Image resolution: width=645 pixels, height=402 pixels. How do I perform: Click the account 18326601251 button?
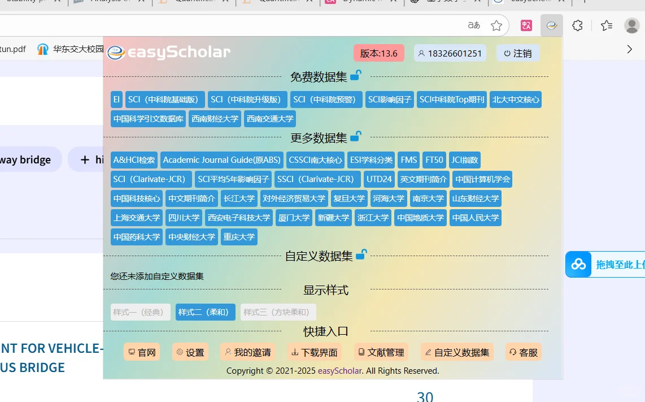click(x=450, y=53)
